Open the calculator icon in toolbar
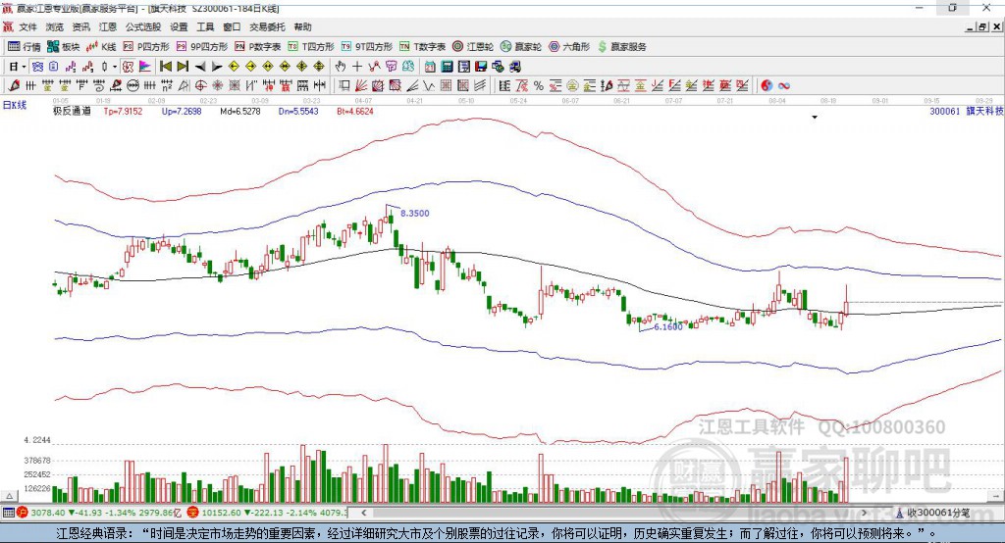Image resolution: width=1005 pixels, height=543 pixels. tap(448, 67)
